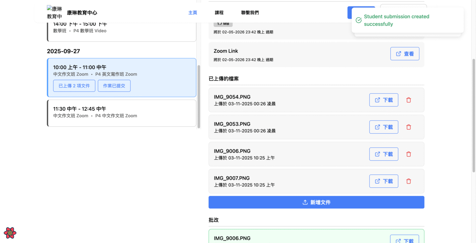Image resolution: width=476 pixels, height=243 pixels.
Task: Go to the 課程 navigation item
Action: tap(219, 13)
